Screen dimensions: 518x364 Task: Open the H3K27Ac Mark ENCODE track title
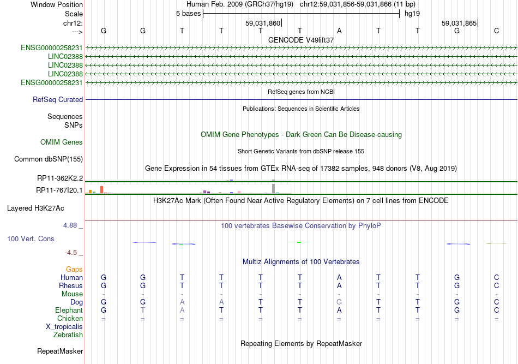pyautogui.click(x=301, y=201)
